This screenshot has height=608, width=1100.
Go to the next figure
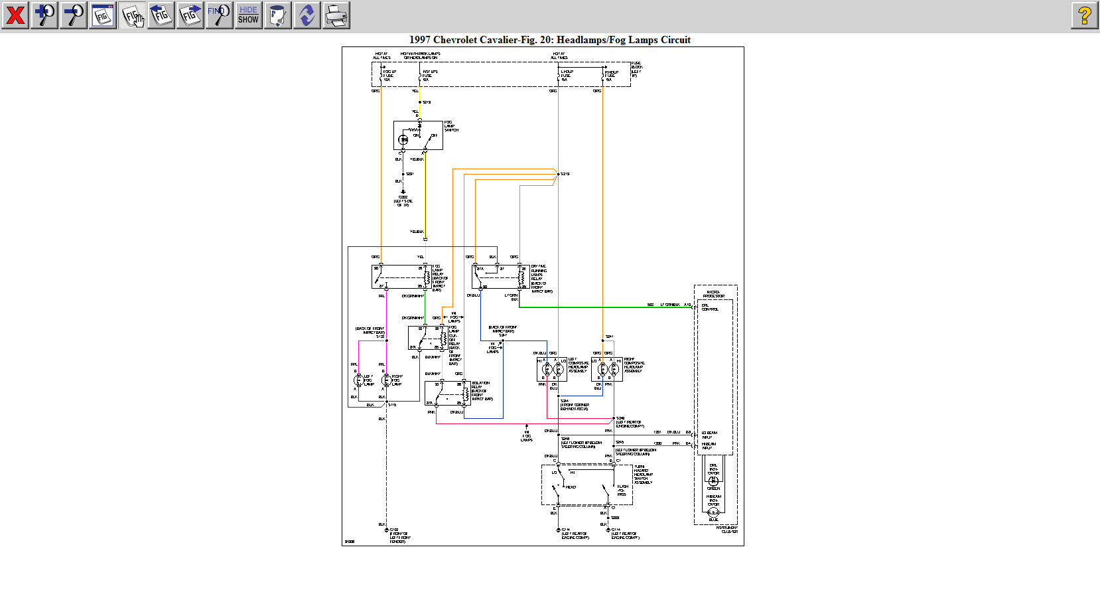[190, 15]
